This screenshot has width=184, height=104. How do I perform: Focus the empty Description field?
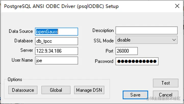146,30
